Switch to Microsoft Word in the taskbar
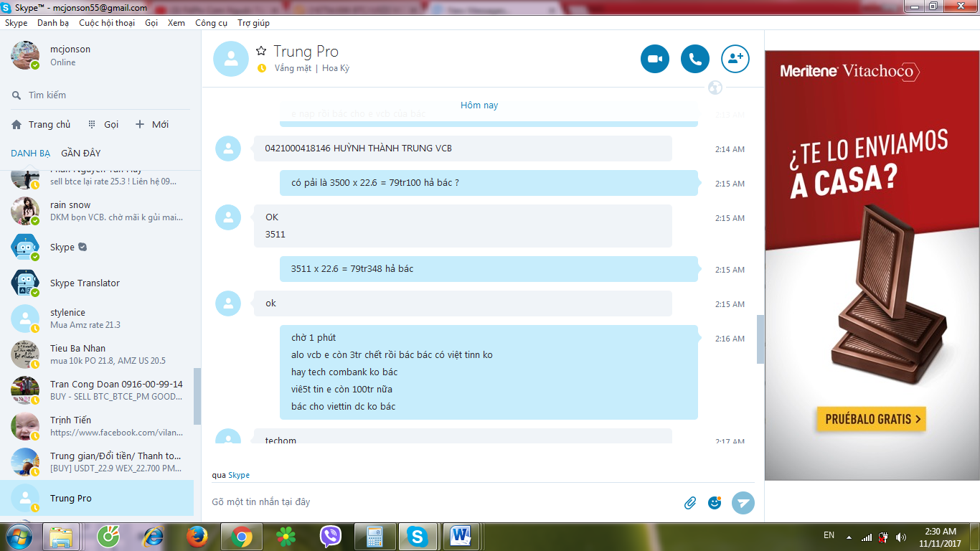The width and height of the screenshot is (980, 551). pos(461,536)
